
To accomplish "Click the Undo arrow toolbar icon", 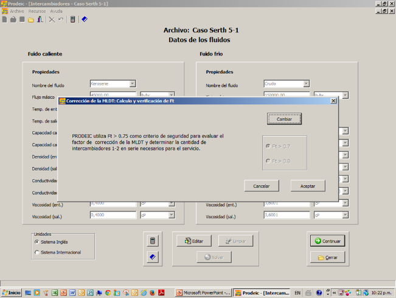I will 61,20.
